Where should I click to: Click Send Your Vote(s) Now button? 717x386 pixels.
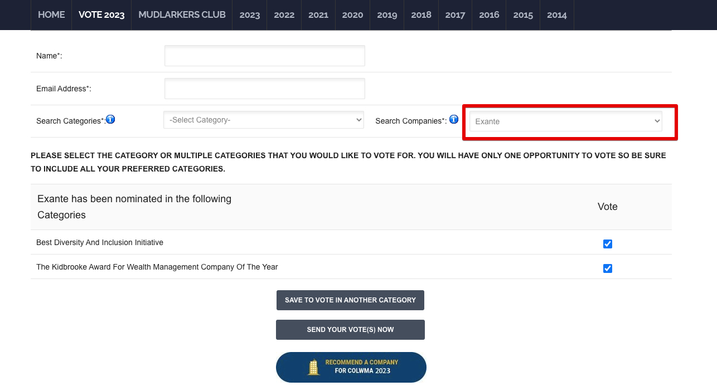[x=350, y=330]
